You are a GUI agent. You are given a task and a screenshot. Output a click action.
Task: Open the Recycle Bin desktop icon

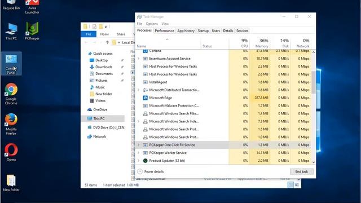[11, 5]
